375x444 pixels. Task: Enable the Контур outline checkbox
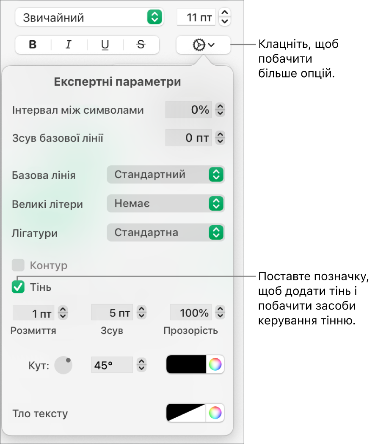point(18,265)
